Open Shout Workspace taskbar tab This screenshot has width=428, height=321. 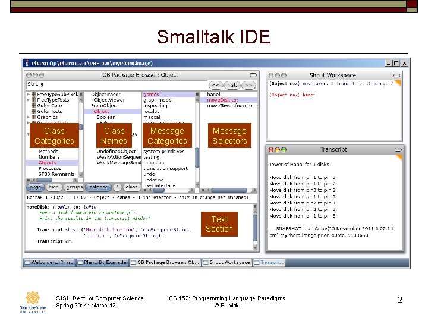pyautogui.click(x=227, y=262)
